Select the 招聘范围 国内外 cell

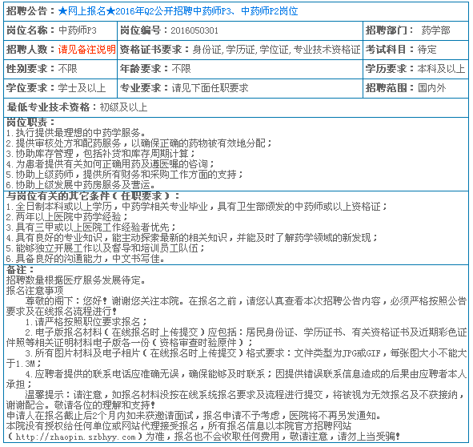point(415,88)
